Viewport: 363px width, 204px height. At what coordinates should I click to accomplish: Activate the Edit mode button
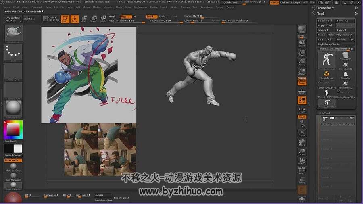point(65,19)
